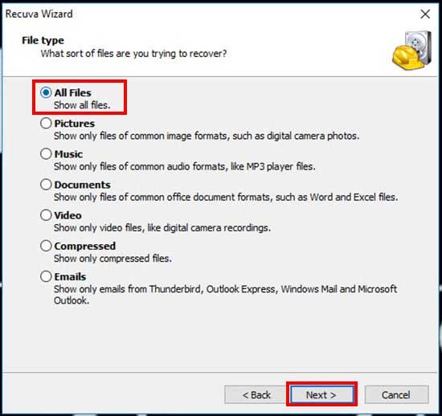Click the description mentioning digital camera recordings
Screen dimensions: 442x416
click(x=162, y=228)
